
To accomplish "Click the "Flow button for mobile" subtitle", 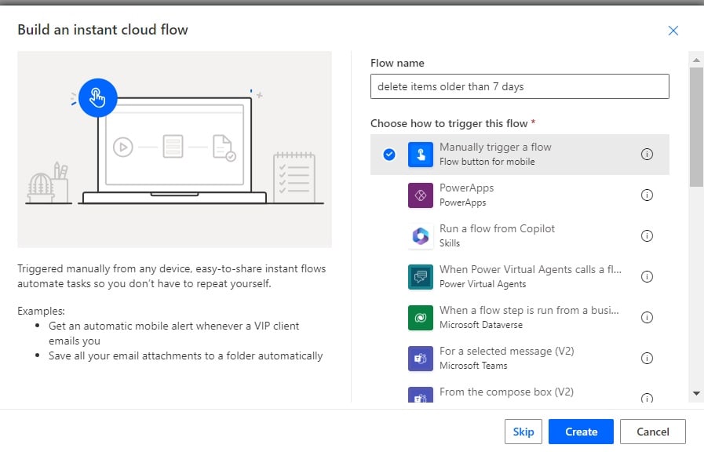I will point(487,162).
